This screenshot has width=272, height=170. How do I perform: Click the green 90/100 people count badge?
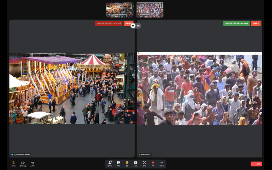[236, 23]
